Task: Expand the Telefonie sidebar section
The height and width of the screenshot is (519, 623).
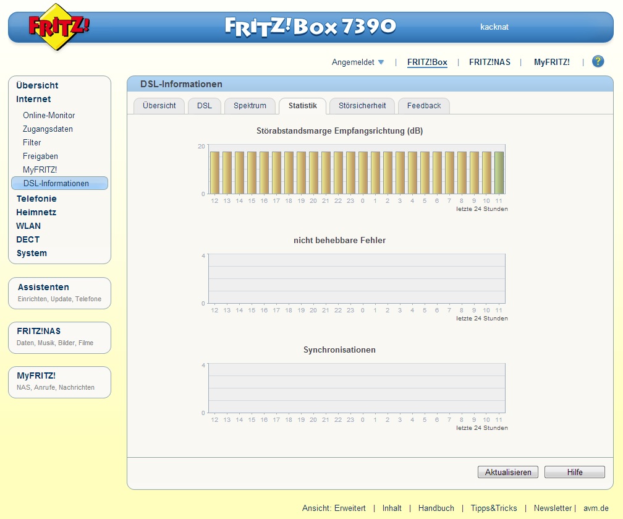Action: [36, 199]
